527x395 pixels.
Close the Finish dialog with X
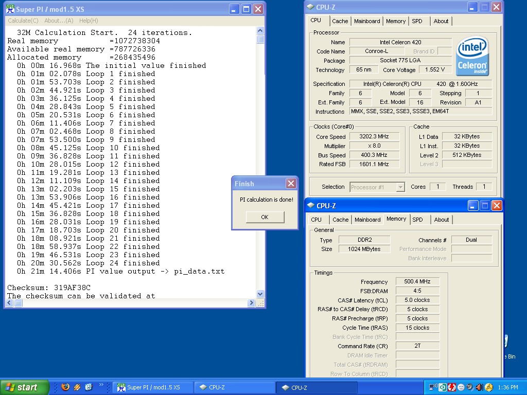[x=291, y=184]
